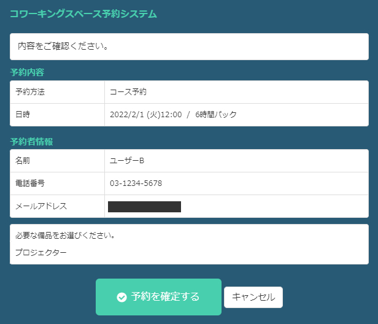
Task: Select the 予約内容 section heading
Action: point(27,72)
